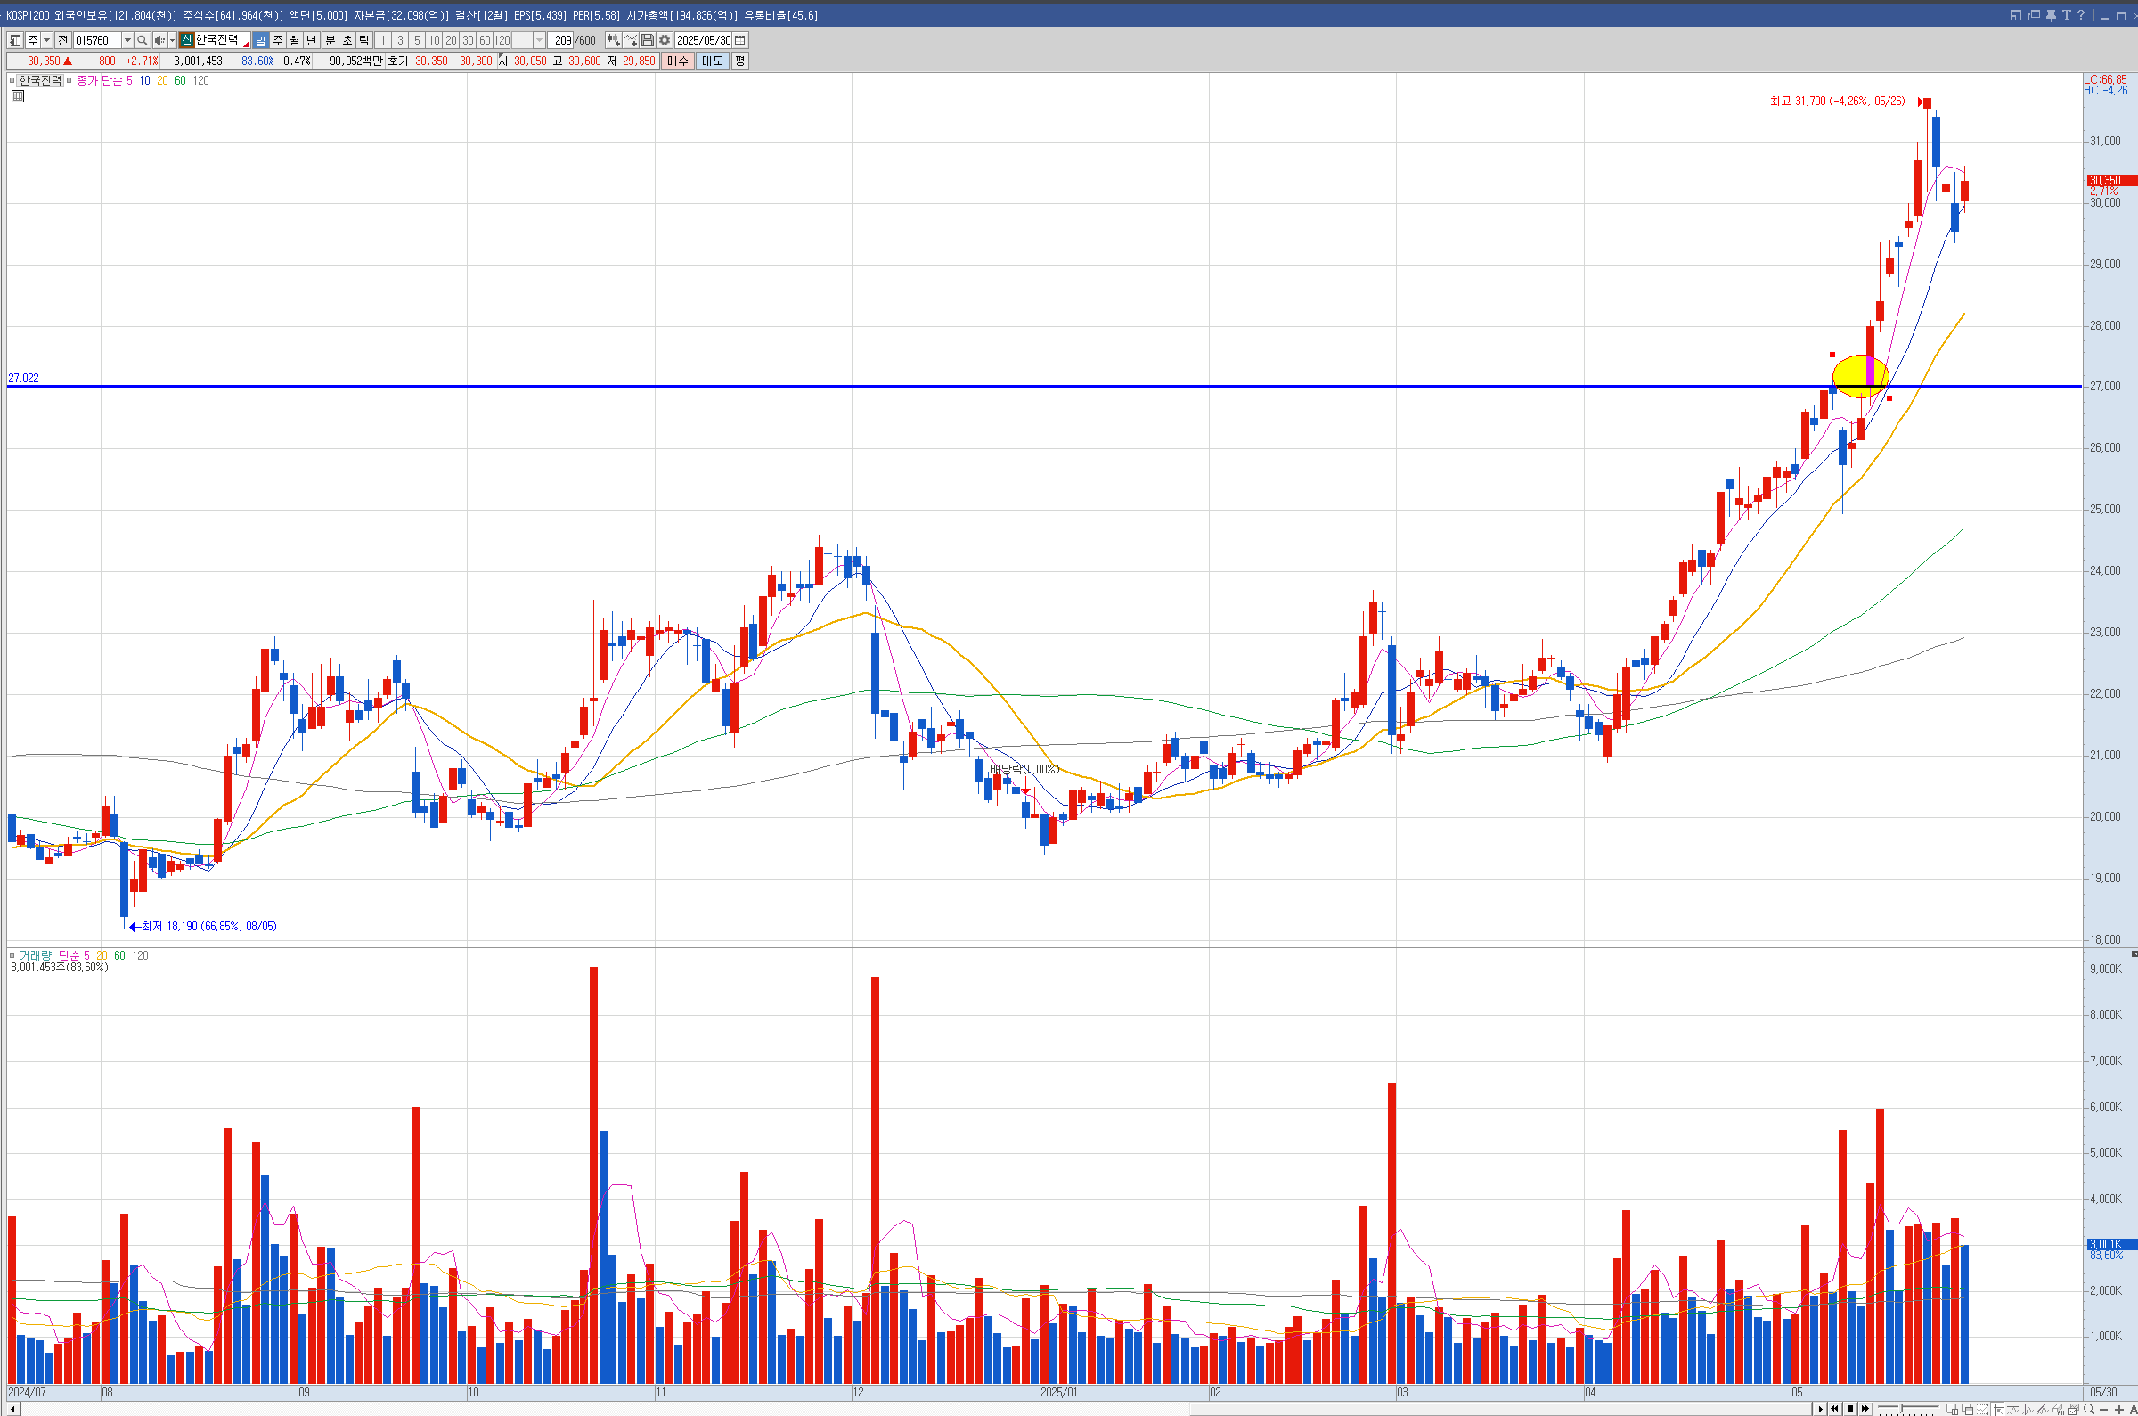
Task: Click the speaker sound icon
Action: click(159, 41)
